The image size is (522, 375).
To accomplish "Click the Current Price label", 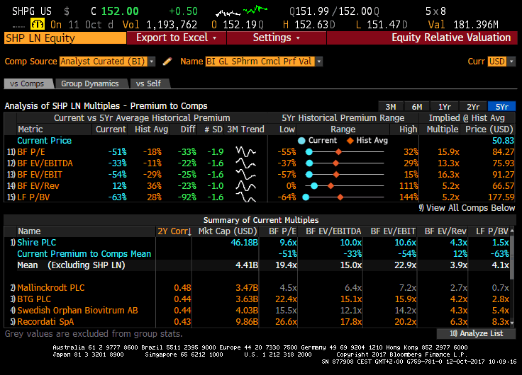I will click(x=44, y=141).
